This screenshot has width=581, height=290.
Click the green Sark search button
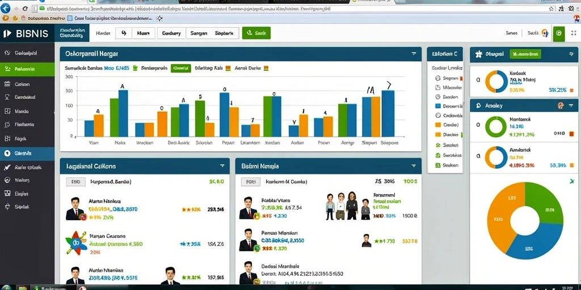tap(256, 33)
